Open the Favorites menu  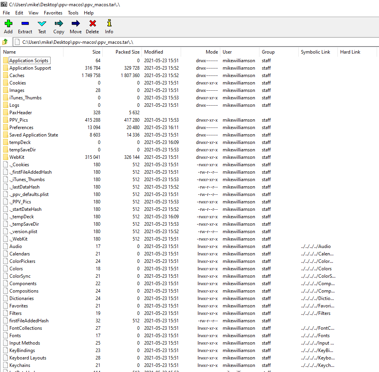coord(53,13)
